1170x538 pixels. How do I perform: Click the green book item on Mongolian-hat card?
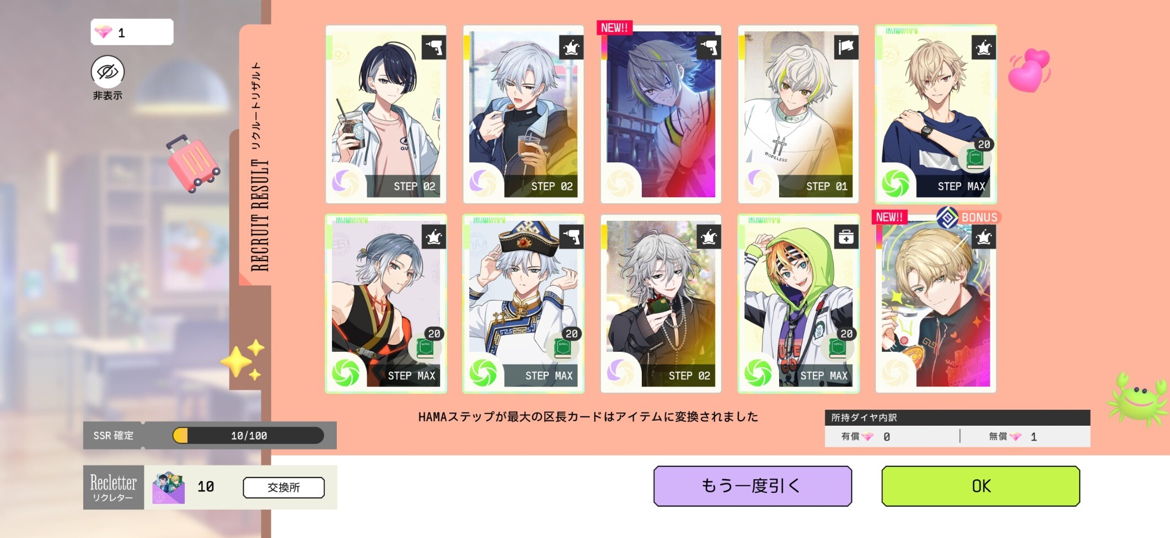point(562,348)
